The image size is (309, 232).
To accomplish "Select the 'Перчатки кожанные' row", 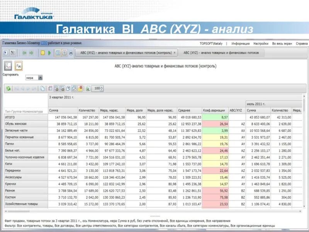I will 26,137.
